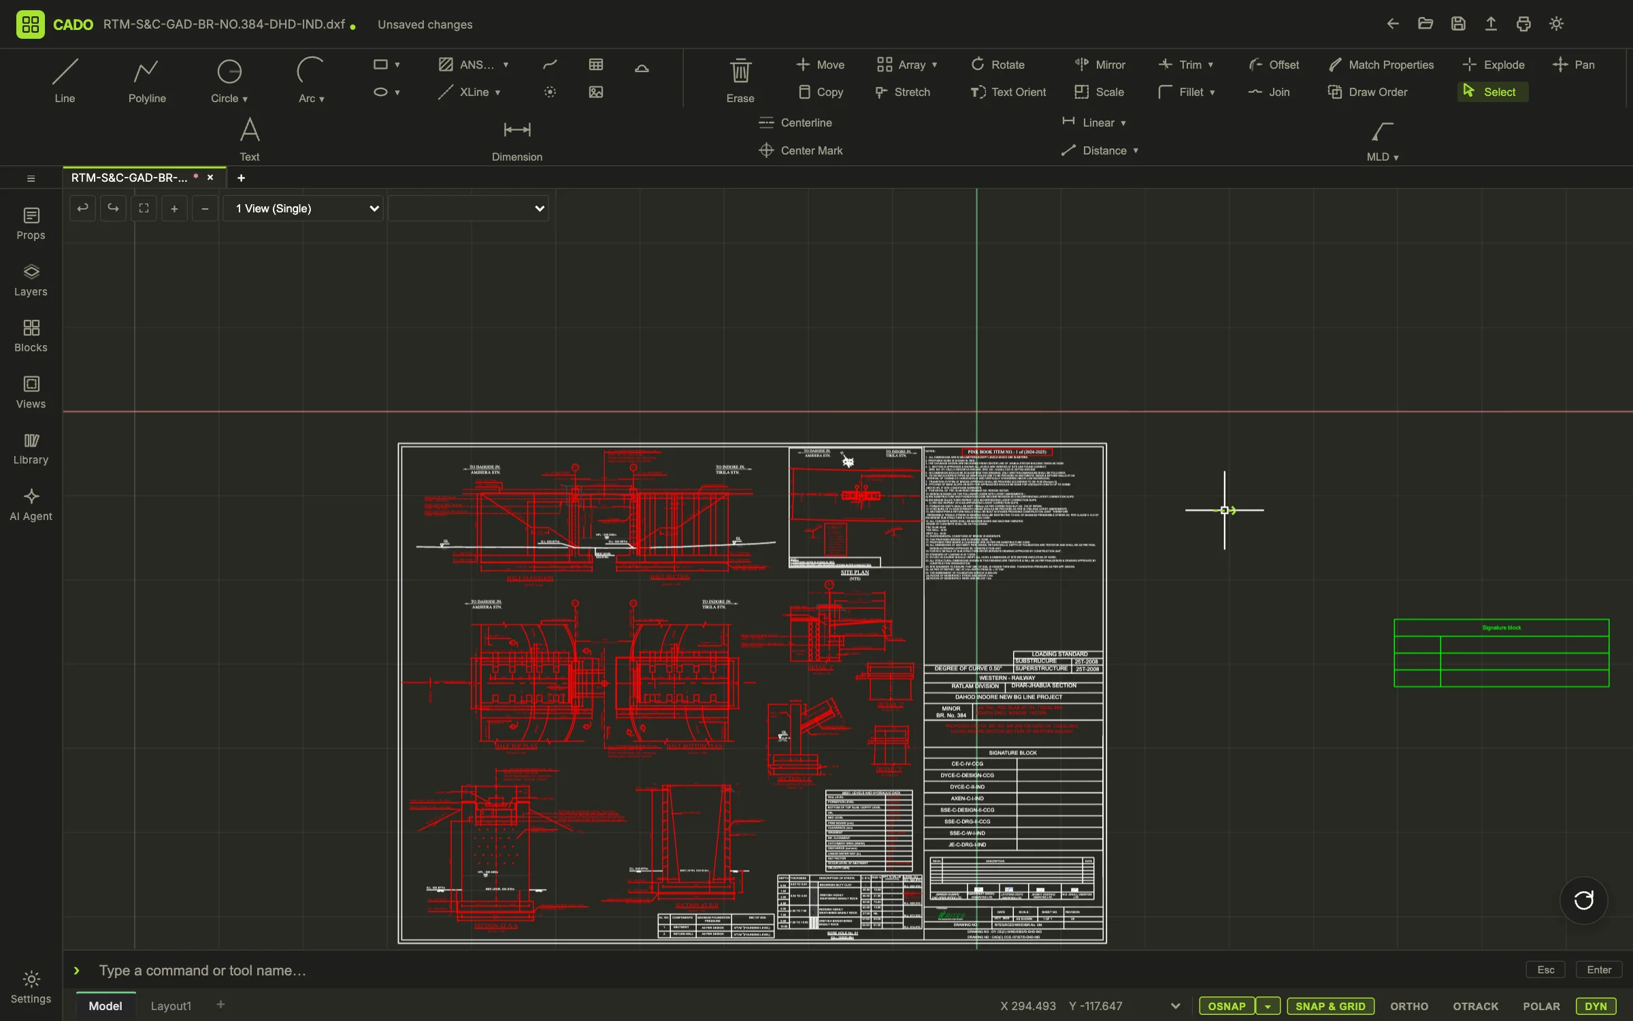Open the 1 View (Single) dropdown

[x=303, y=208]
